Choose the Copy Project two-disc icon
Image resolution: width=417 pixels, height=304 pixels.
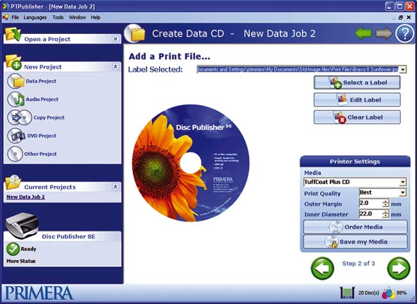pyautogui.click(x=19, y=117)
